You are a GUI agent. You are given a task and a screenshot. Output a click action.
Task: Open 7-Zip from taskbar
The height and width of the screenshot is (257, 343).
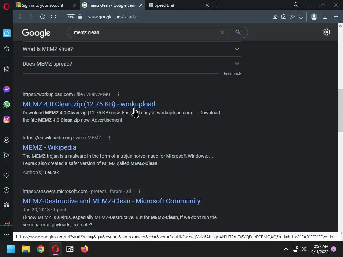coord(70,249)
